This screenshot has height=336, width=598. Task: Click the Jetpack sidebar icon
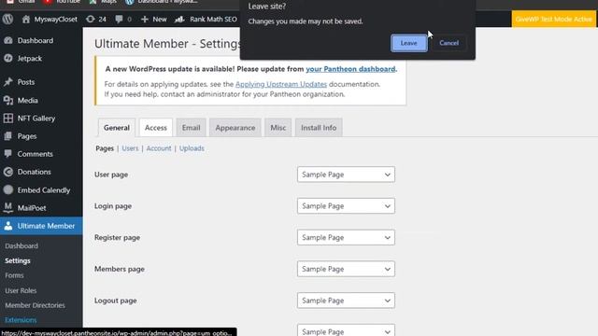[x=8, y=58]
